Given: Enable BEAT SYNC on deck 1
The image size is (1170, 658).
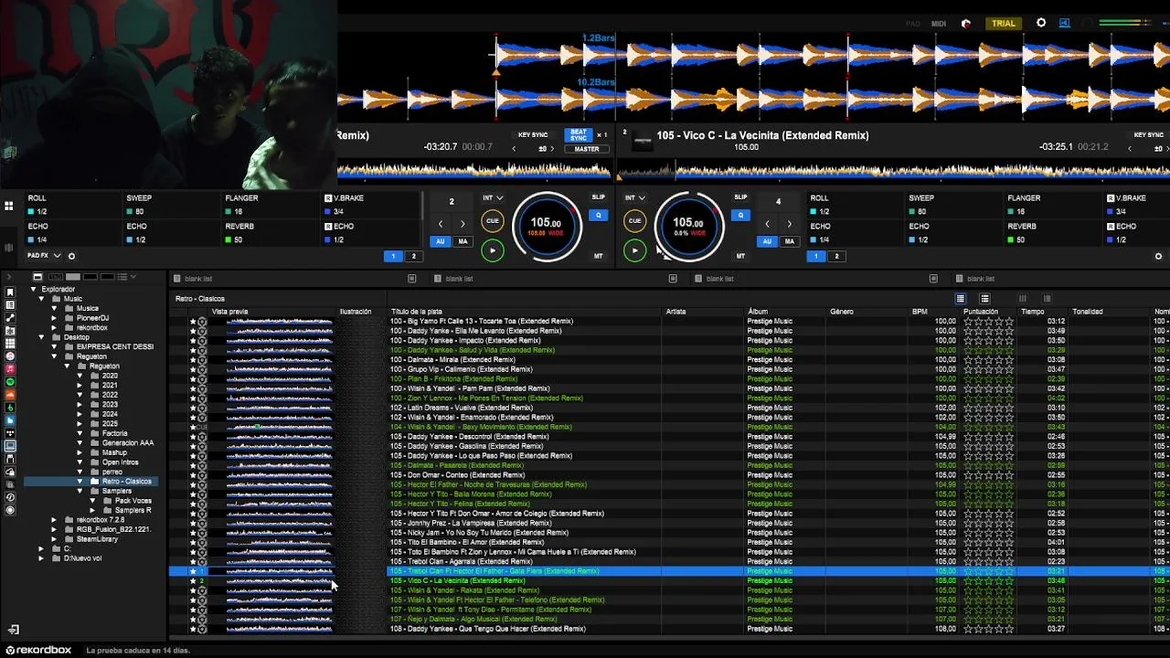Looking at the screenshot, I should click(578, 134).
